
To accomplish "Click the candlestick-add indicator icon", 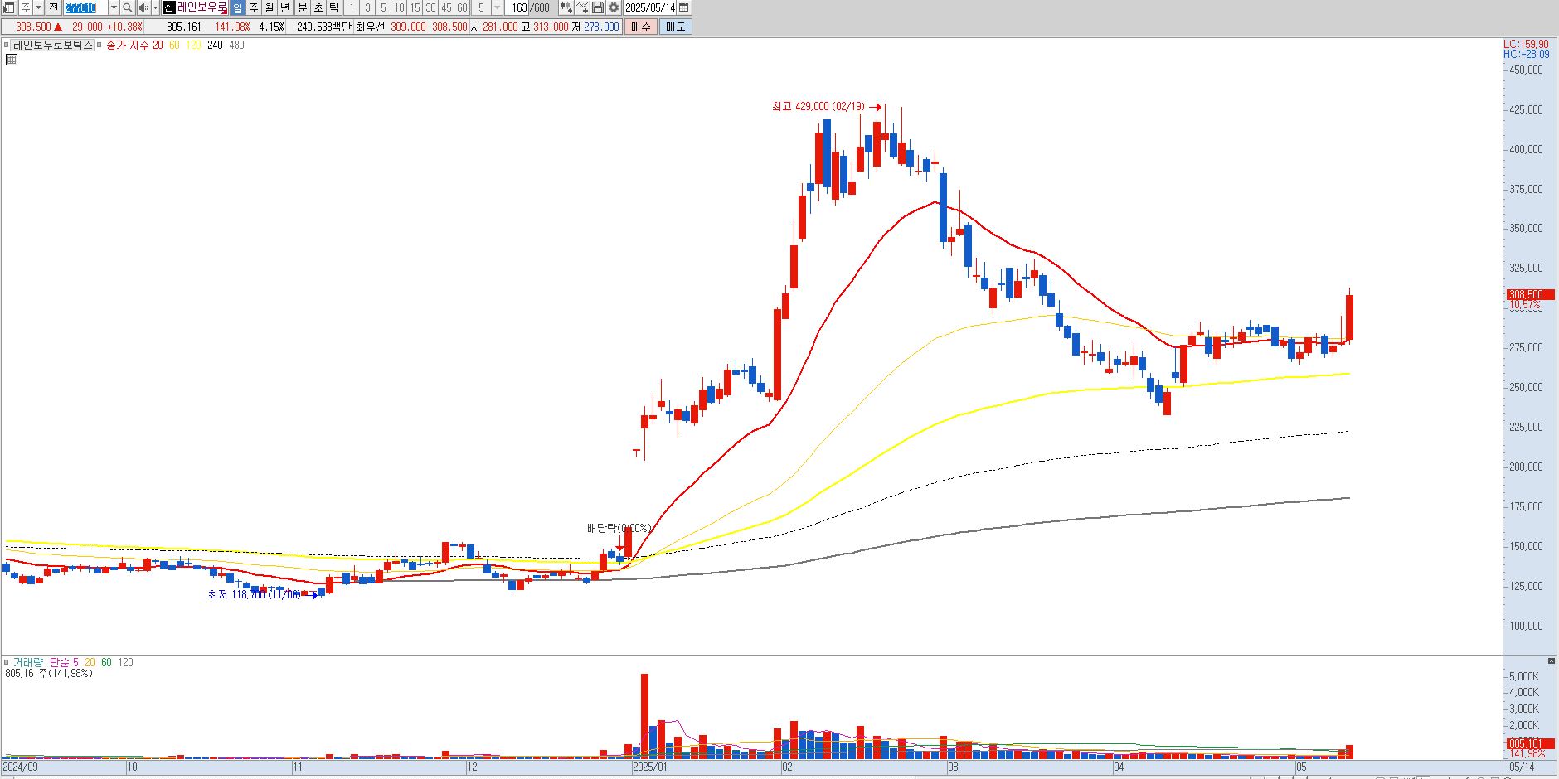I will [566, 7].
